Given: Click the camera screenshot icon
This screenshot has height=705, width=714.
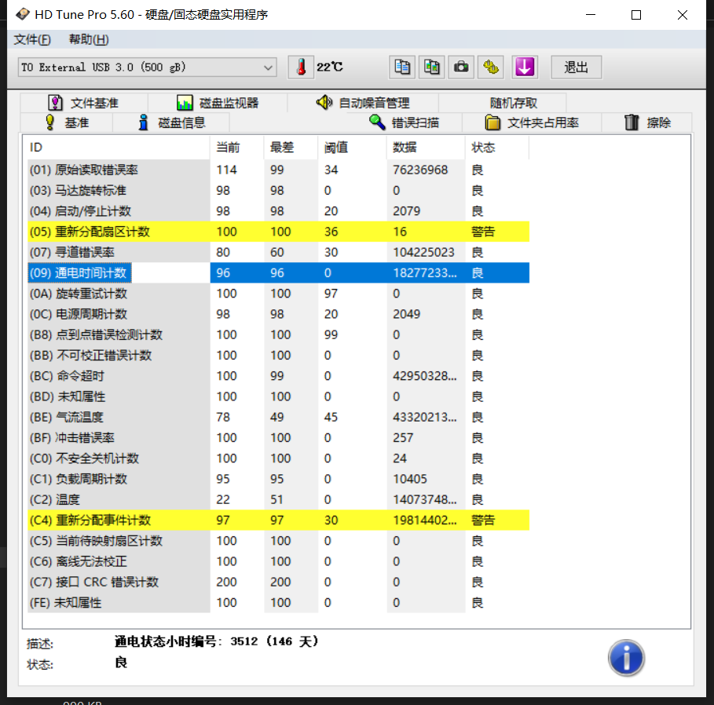Looking at the screenshot, I should click(x=461, y=68).
